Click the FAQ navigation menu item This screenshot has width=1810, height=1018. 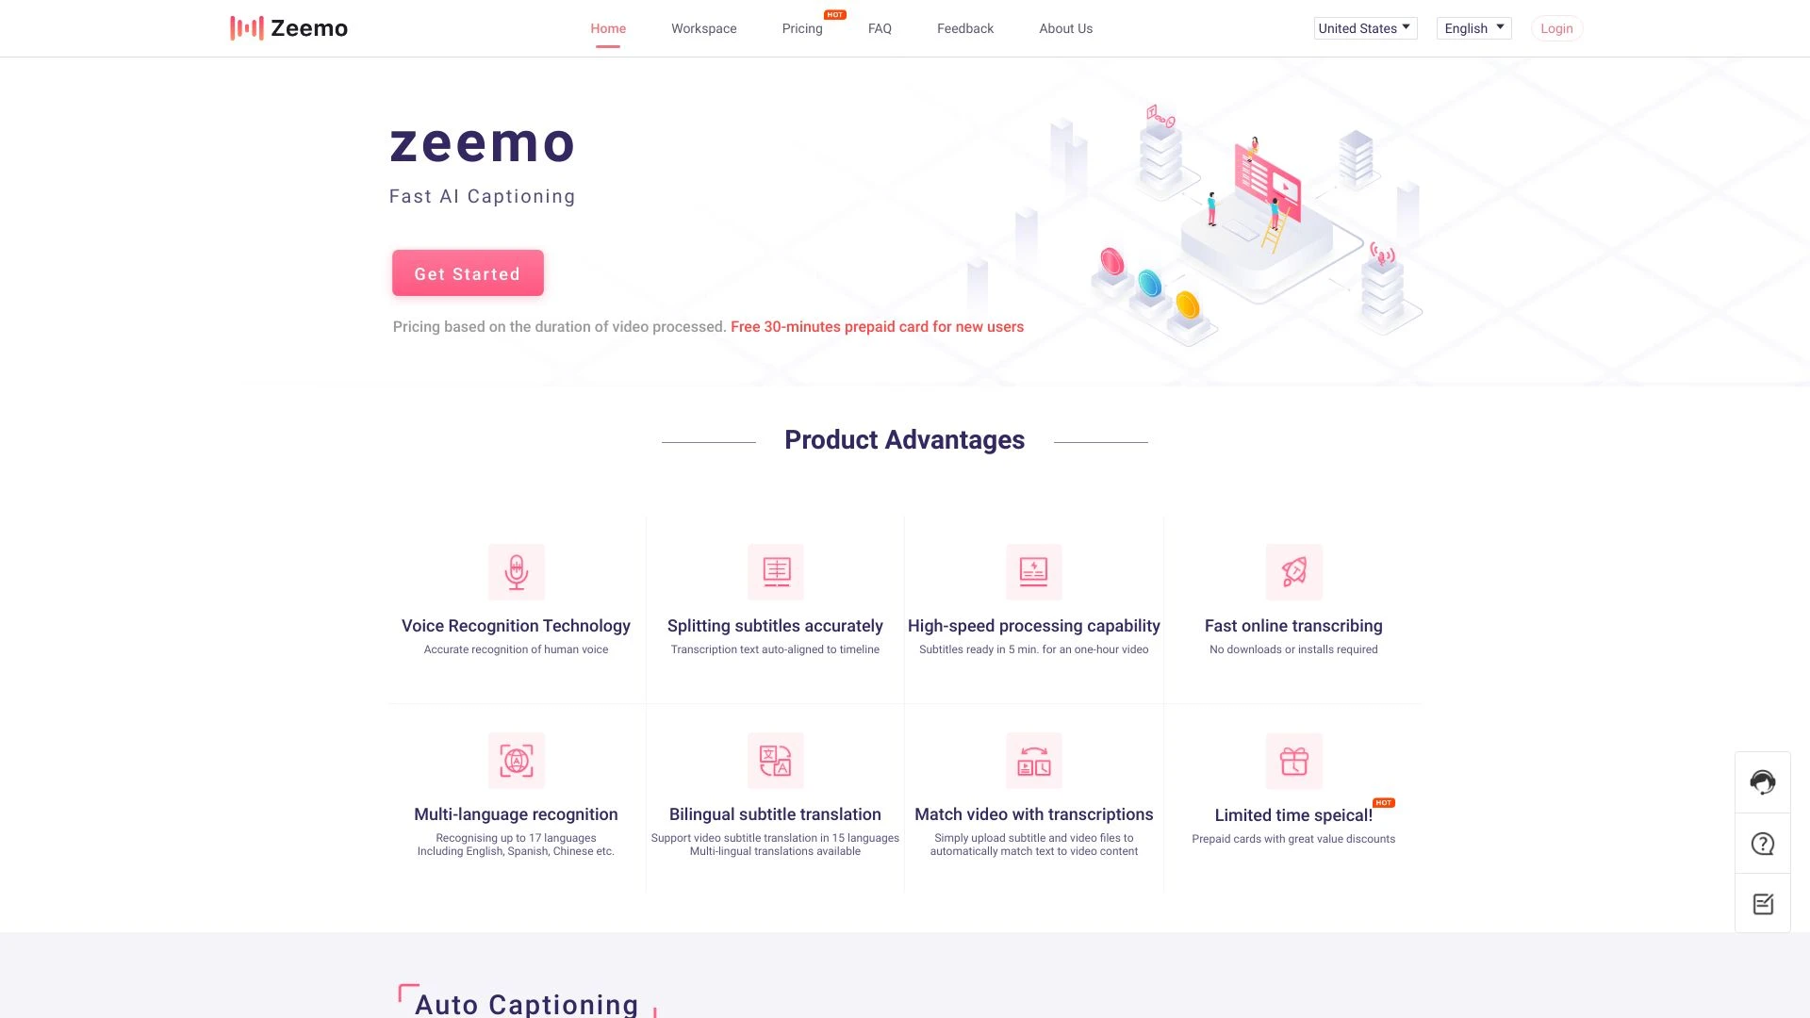(879, 28)
